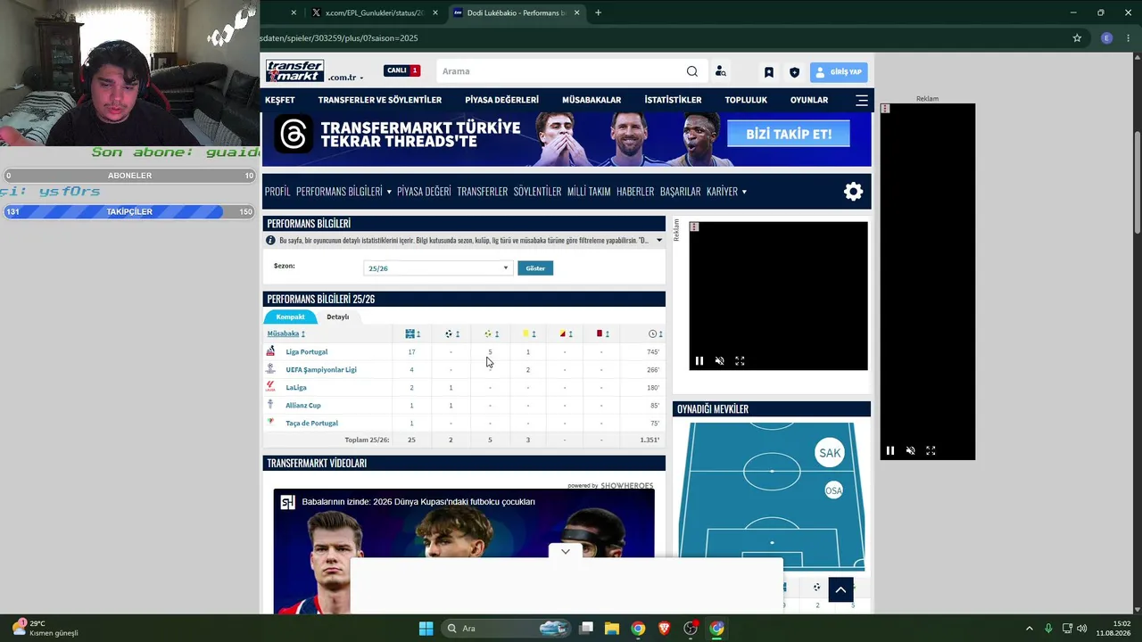Open the Taça de Portugal competition link
This screenshot has height=642, width=1142.
pos(311,424)
